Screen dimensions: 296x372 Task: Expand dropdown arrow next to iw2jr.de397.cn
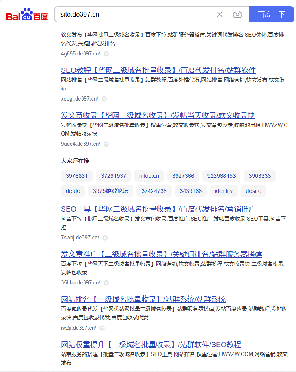tap(102, 328)
